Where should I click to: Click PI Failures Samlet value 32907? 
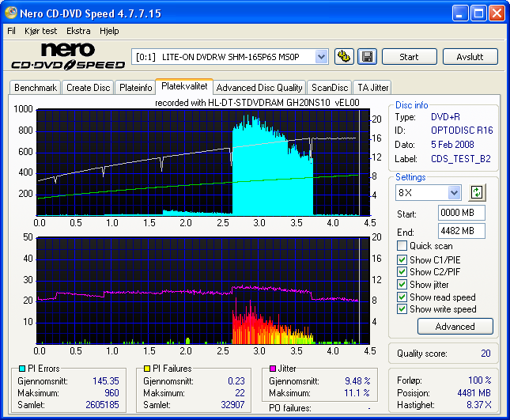point(232,405)
